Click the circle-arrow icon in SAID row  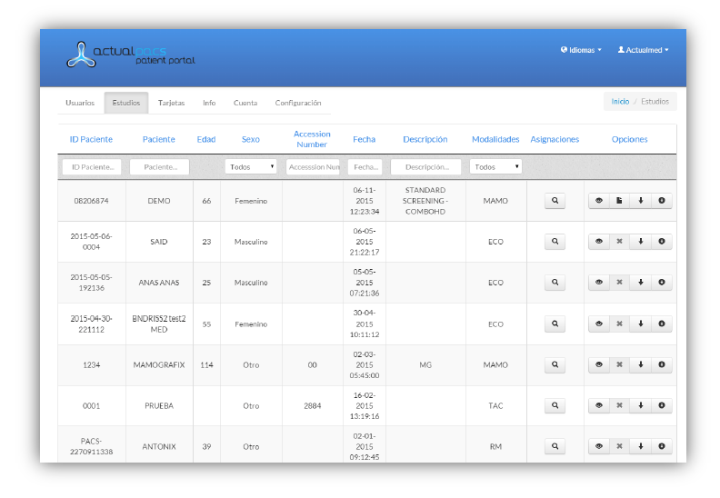pos(662,242)
